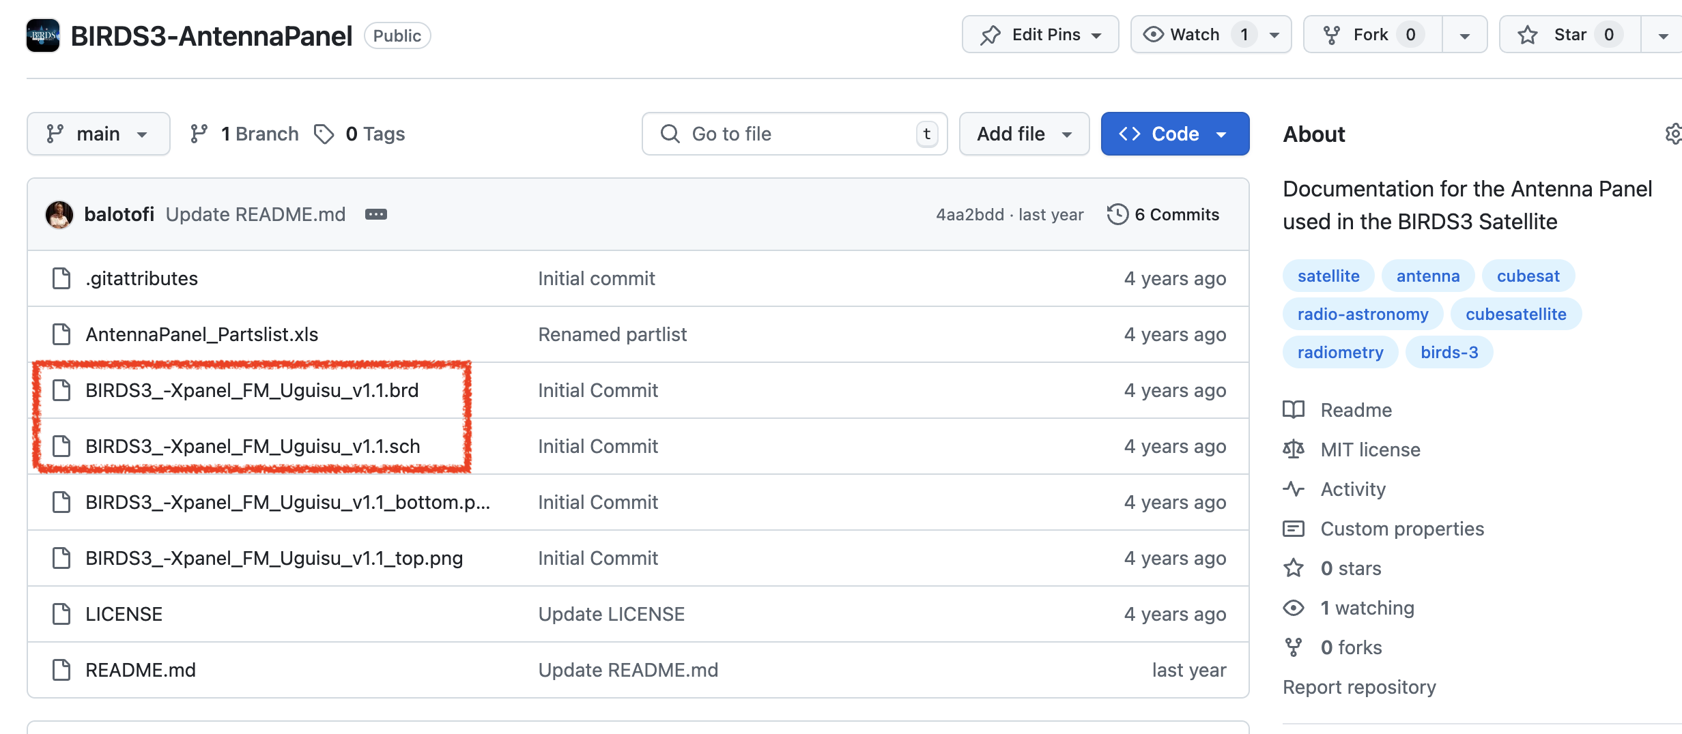Select the antenna topic tag
This screenshot has width=1682, height=734.
[x=1428, y=276]
